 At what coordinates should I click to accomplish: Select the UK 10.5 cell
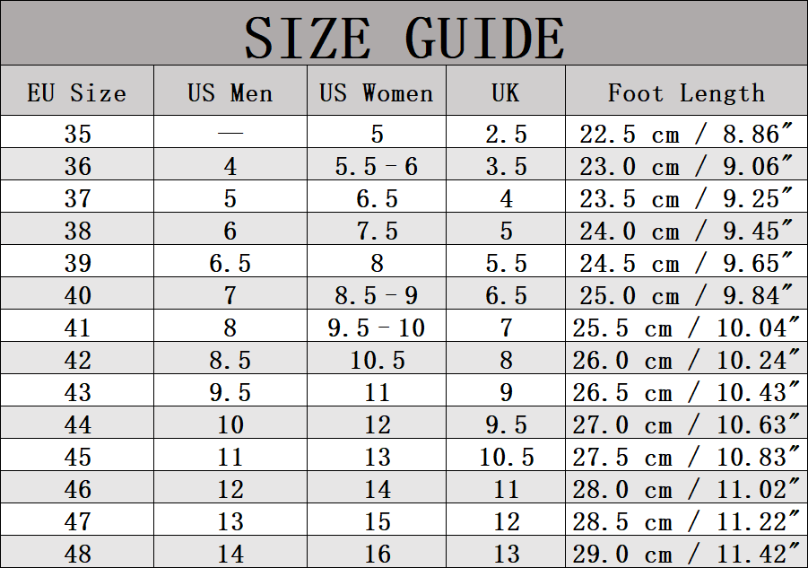[506, 457]
